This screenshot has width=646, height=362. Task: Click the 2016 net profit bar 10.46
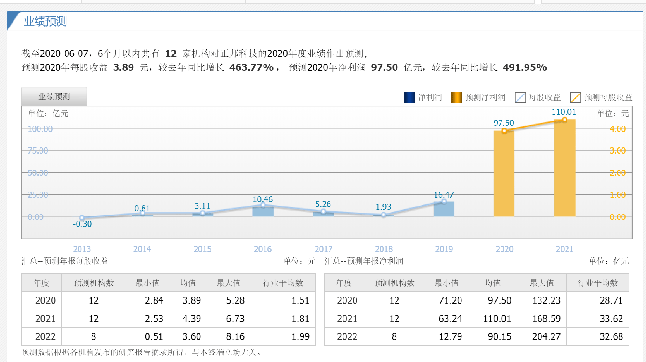tap(263, 212)
